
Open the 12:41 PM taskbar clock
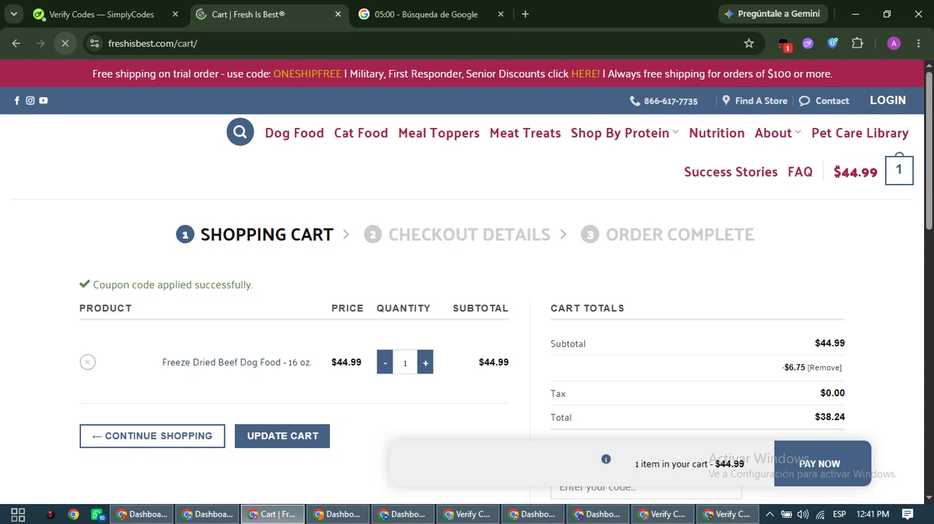point(873,515)
